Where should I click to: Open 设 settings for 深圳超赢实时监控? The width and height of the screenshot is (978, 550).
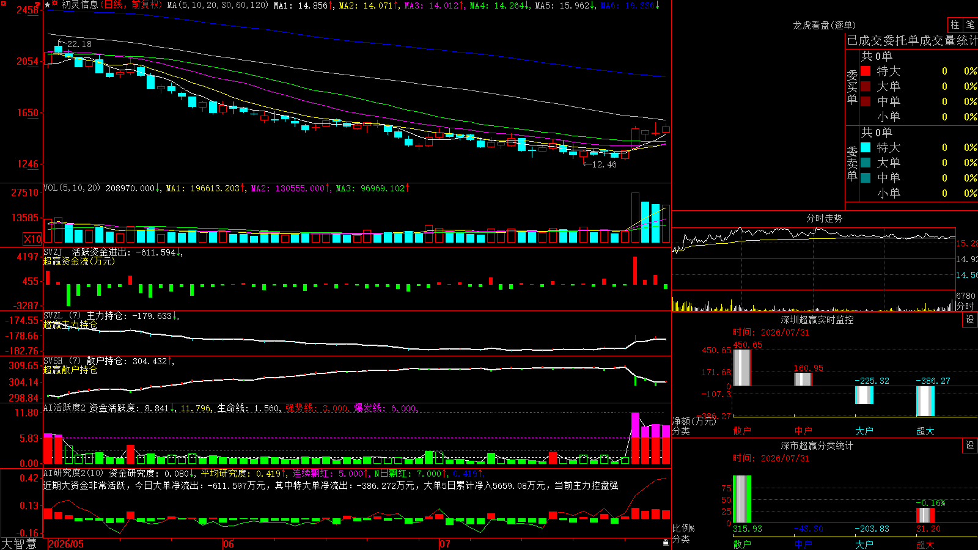click(x=970, y=320)
